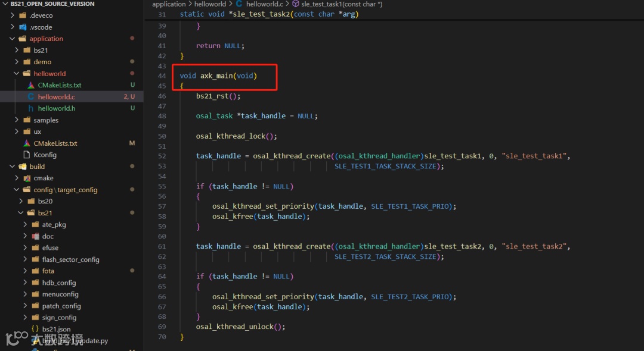Click the fota folder icon

point(35,271)
